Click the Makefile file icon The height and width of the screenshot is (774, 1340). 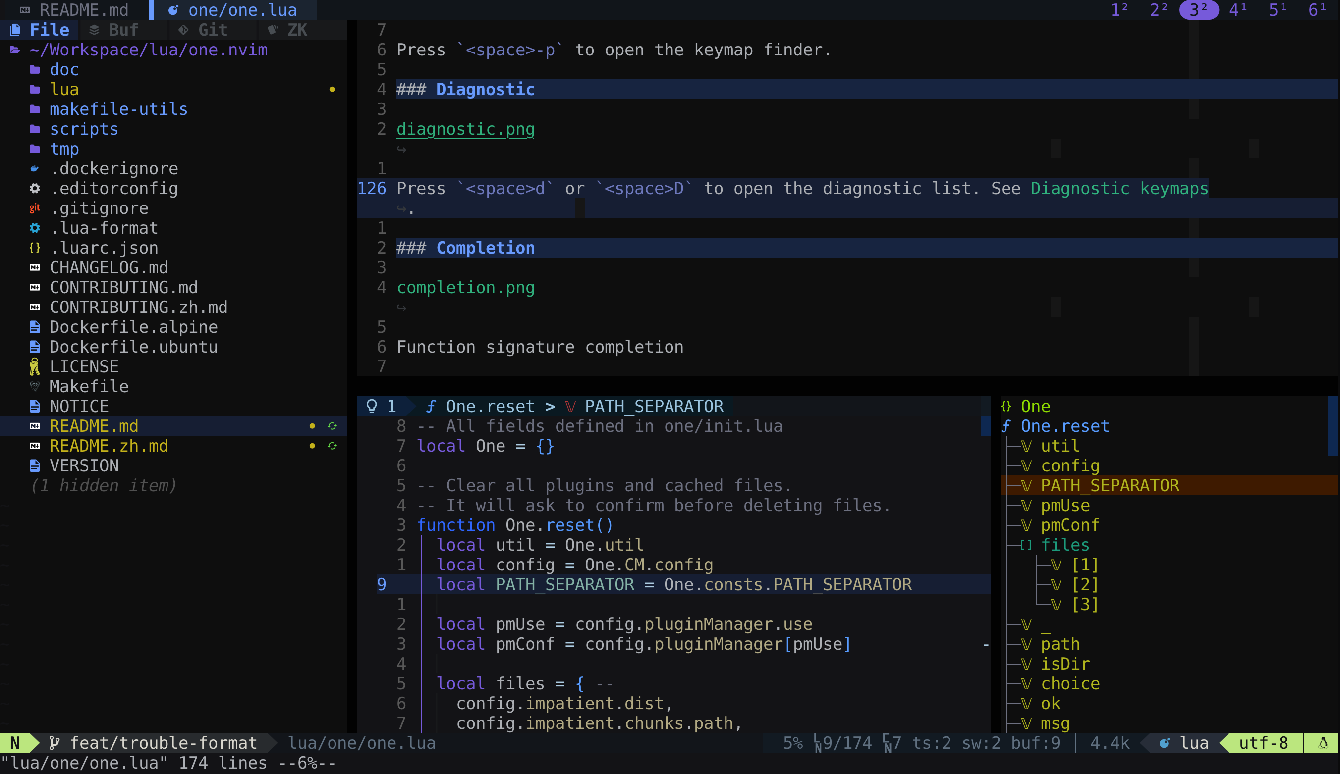click(35, 386)
